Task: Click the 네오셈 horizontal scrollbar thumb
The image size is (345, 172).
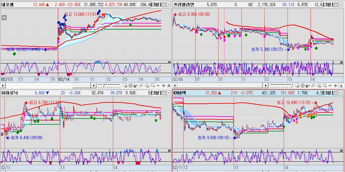Action: (x=81, y=85)
